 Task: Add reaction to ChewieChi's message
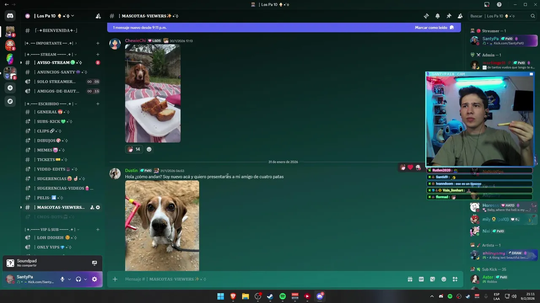pos(149,149)
